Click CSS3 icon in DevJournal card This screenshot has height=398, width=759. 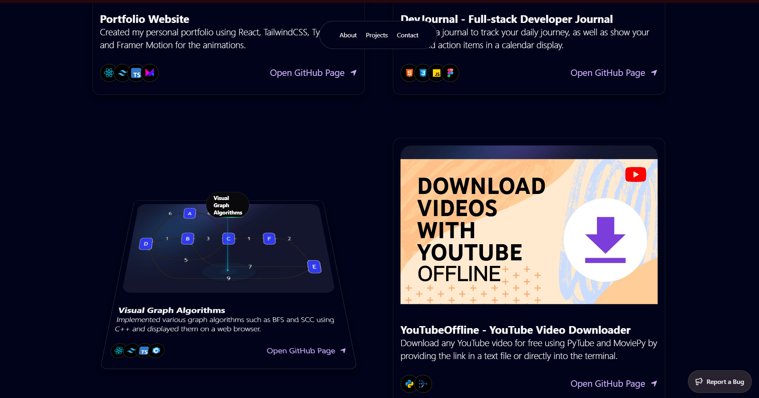click(x=423, y=73)
